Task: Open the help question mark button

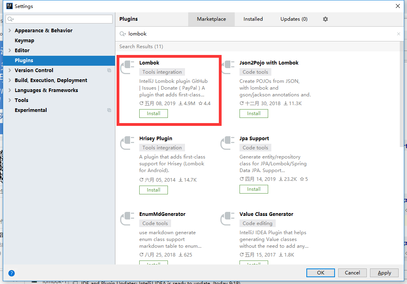Action: tap(12, 273)
